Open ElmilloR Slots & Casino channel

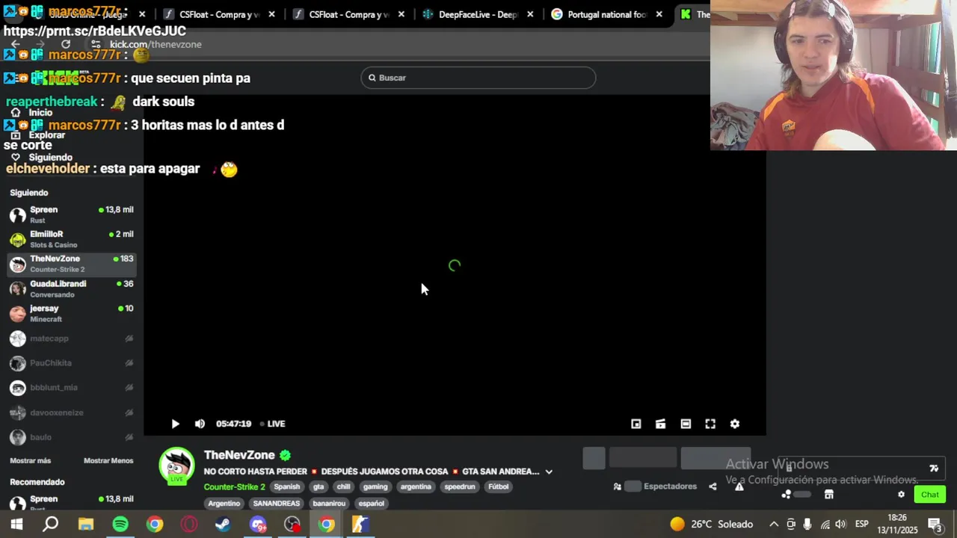72,239
